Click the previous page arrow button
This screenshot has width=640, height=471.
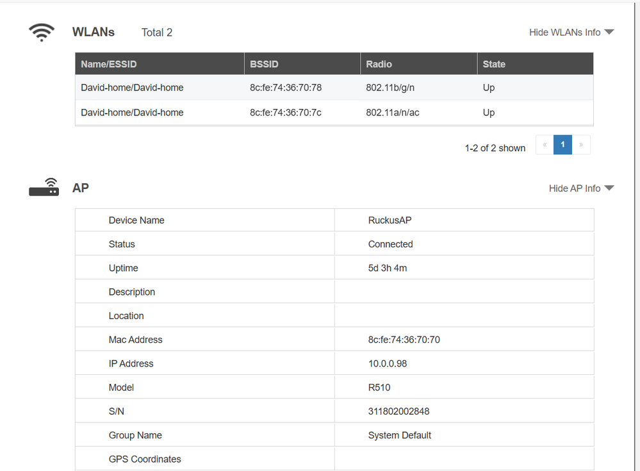[x=545, y=145]
